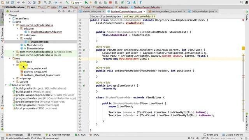Viewport: 249px width, 140px height.
Task: Click the Open folder toolbar icon
Action: click(3, 2)
